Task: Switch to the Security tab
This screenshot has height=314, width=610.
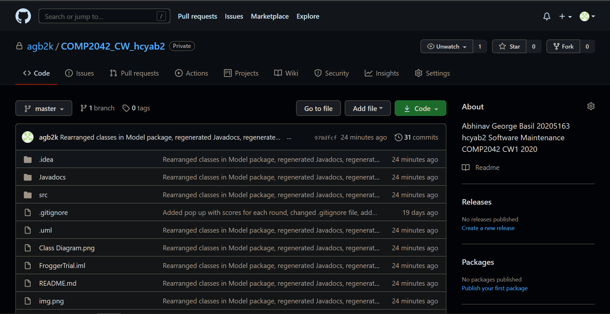Action: 332,73
